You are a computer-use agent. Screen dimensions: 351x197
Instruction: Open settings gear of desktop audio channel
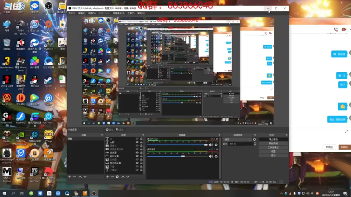click(216, 156)
